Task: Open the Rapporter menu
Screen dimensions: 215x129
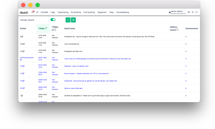Action: [x=102, y=12]
